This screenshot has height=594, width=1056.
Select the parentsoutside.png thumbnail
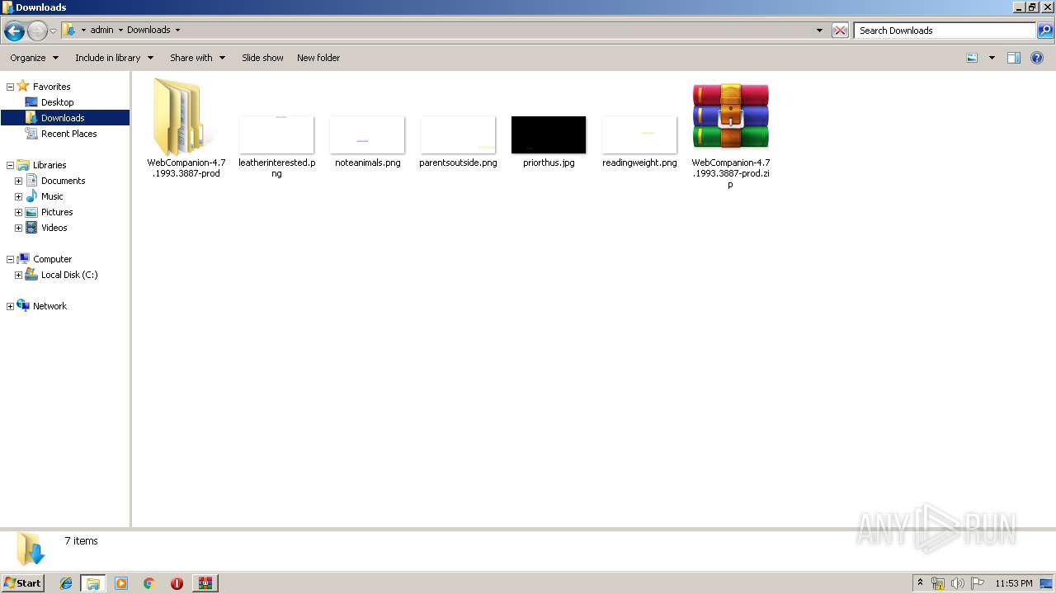[458, 134]
